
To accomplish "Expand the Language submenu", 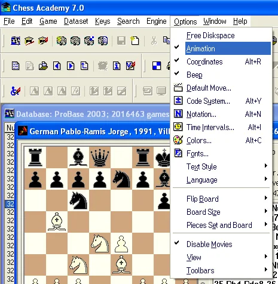I will click(x=221, y=180).
